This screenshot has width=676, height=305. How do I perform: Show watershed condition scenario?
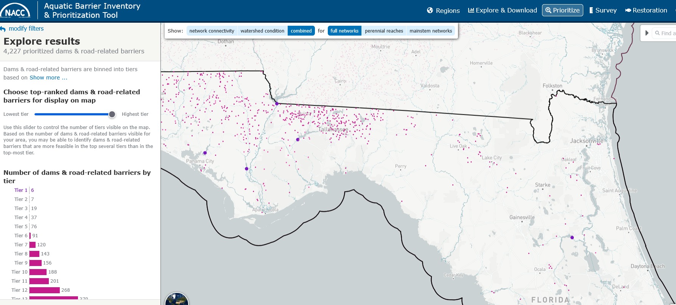262,31
